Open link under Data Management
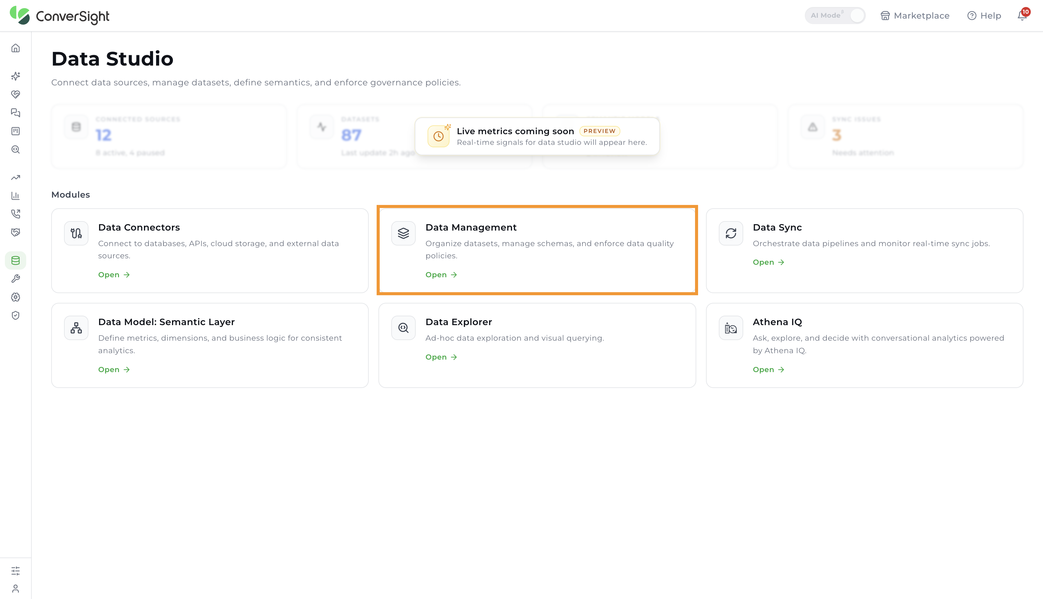The width and height of the screenshot is (1043, 599). click(441, 275)
